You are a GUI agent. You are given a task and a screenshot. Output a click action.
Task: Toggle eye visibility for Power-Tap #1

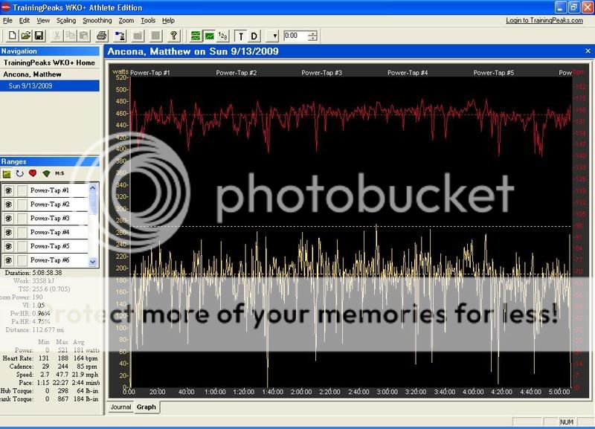coord(8,190)
